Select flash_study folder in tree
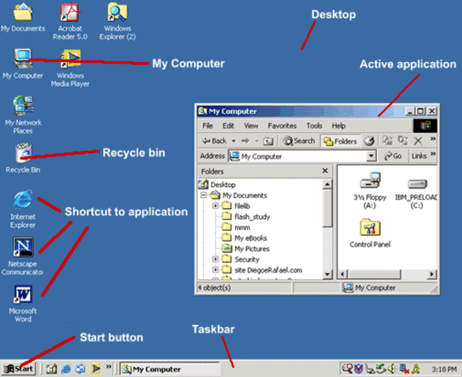The height and width of the screenshot is (377, 462). [x=246, y=217]
